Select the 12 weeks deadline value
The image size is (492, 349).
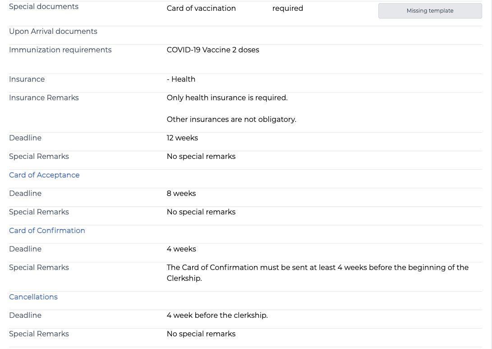[182, 138]
